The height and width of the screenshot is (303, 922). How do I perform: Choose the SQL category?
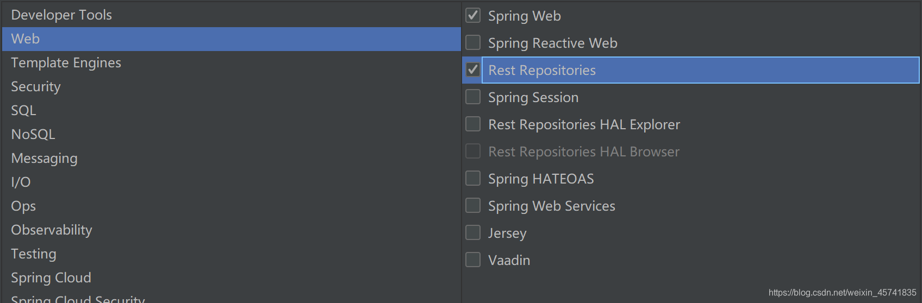click(232, 110)
